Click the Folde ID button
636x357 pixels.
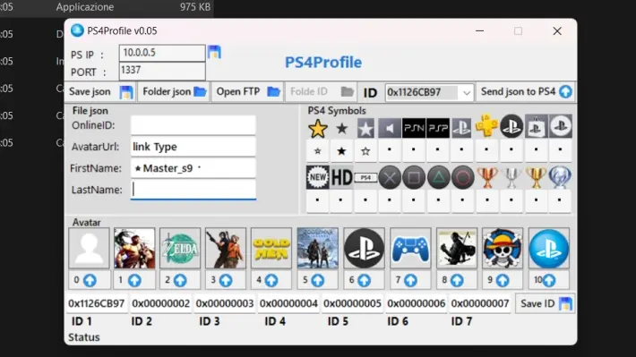[x=322, y=92]
